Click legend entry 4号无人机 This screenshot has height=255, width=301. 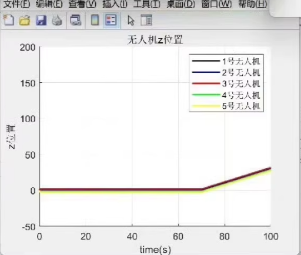(x=241, y=95)
